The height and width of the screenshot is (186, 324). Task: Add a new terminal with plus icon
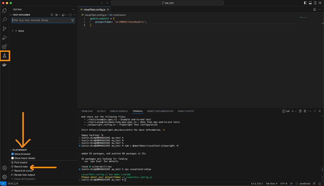coord(292,111)
